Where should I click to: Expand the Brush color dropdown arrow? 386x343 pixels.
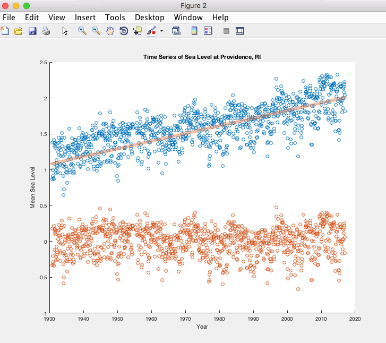click(161, 31)
